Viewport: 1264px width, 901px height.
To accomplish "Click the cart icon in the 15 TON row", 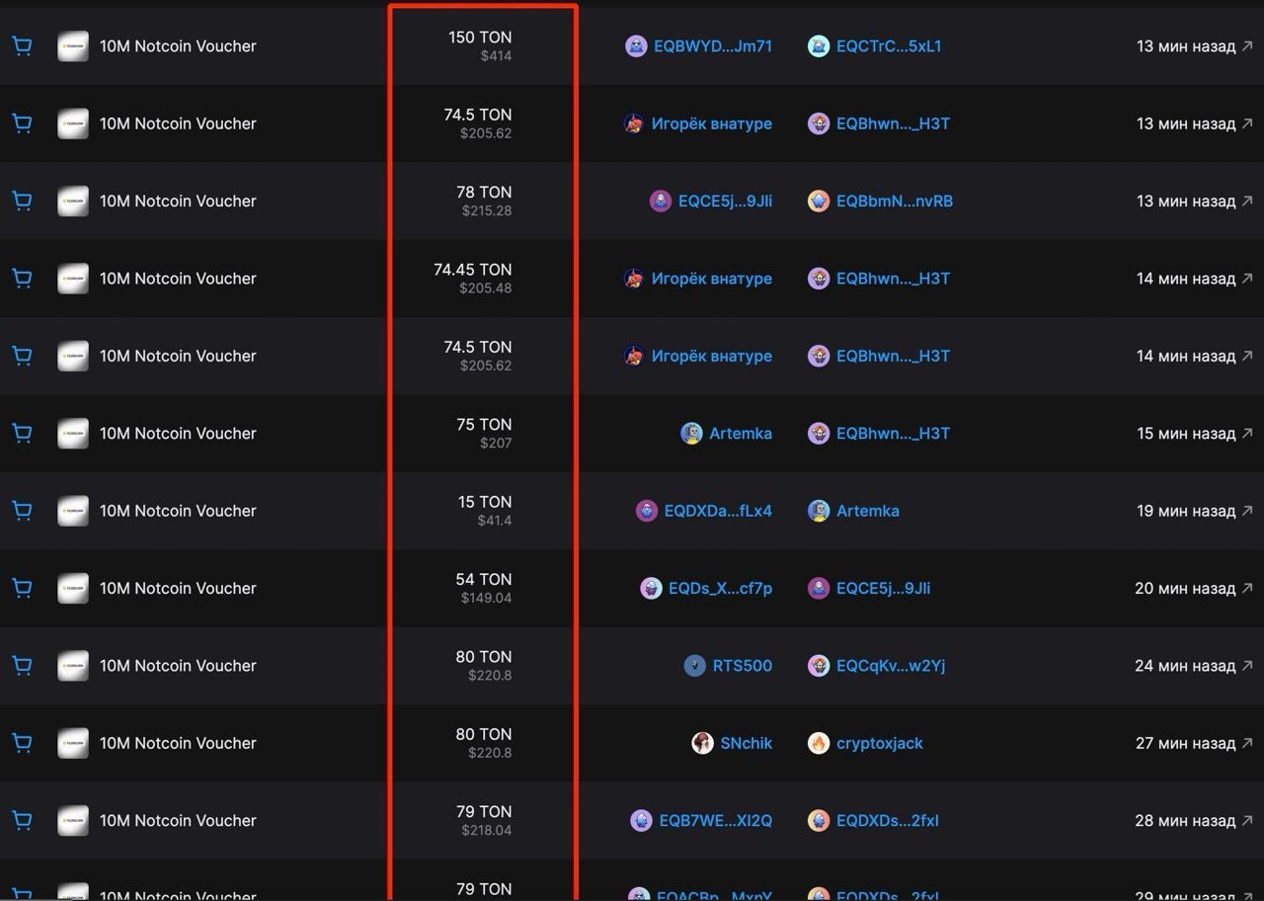I will tap(22, 511).
